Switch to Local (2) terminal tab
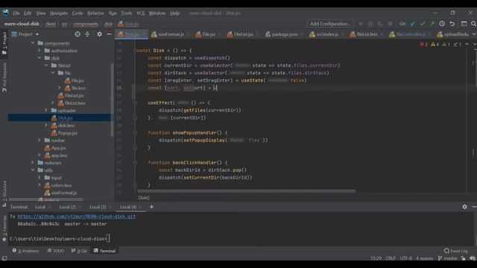Viewport: 477px width, 268px height. 67,207
